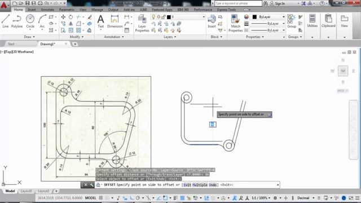Expand the Draw panel
The height and width of the screenshot is (203, 361).
(x=29, y=37)
